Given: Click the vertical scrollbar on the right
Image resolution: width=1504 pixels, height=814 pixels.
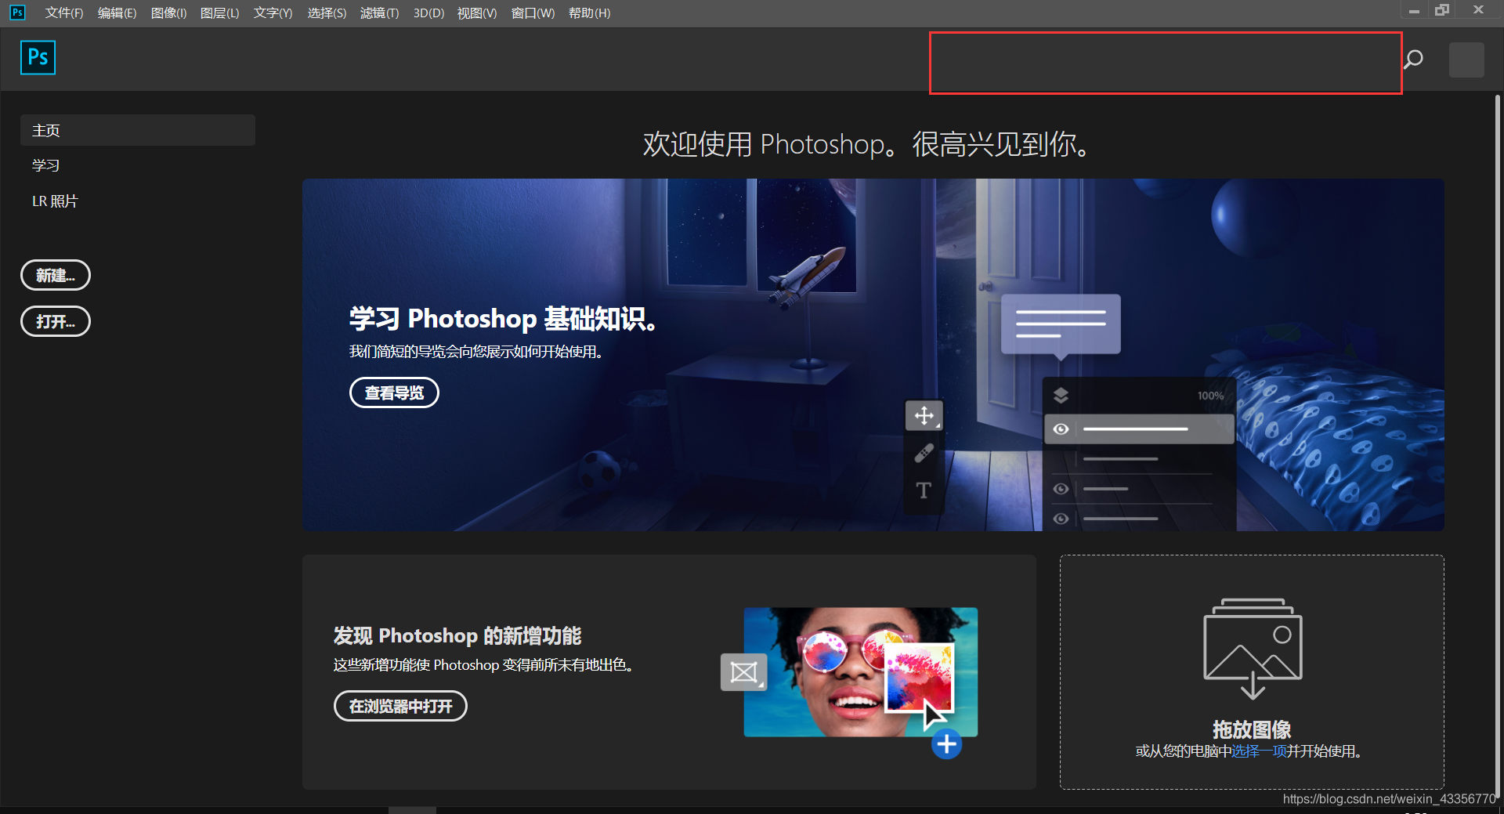Looking at the screenshot, I should click(1498, 447).
